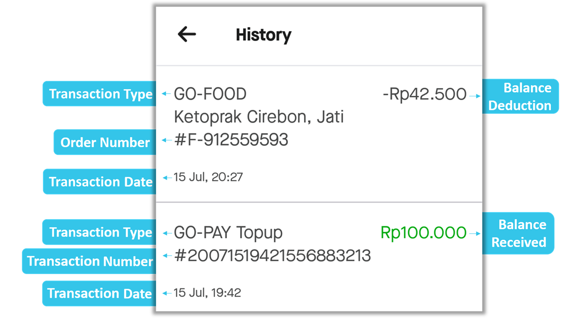The image size is (564, 318).
Task: Click the Order Number label
Action: (105, 142)
